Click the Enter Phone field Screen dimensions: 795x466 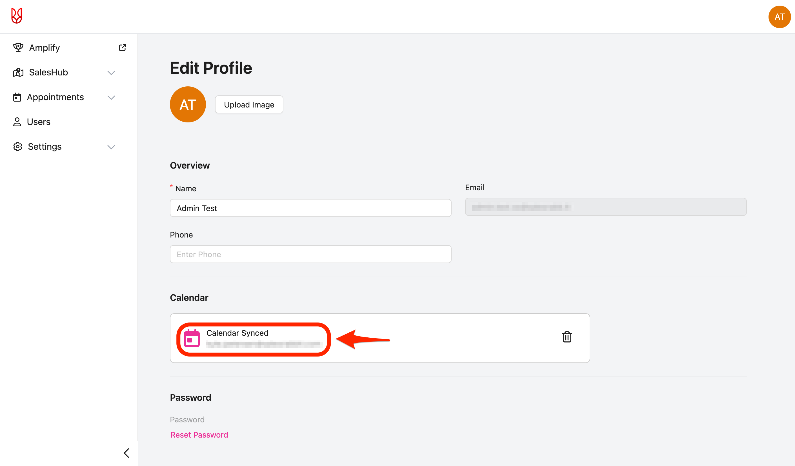310,254
